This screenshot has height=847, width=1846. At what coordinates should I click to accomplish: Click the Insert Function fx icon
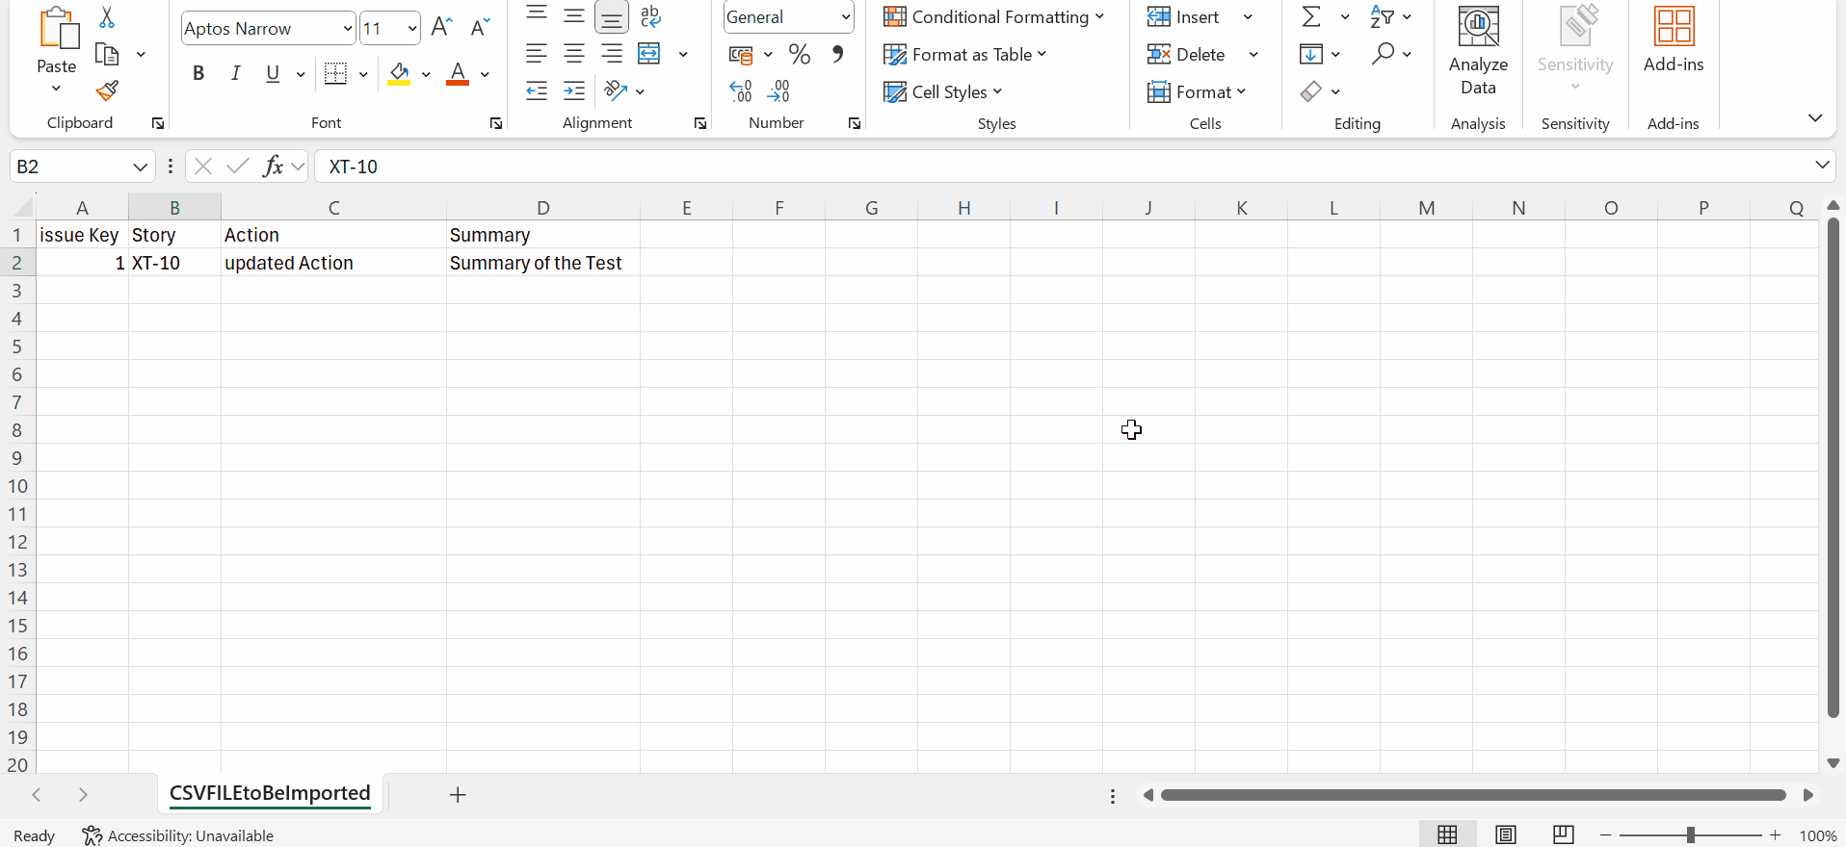click(273, 167)
